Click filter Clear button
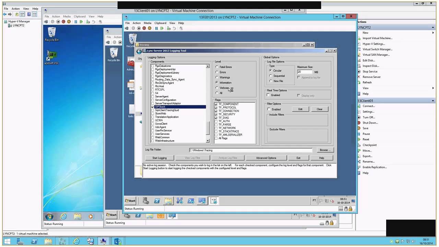 (320, 109)
